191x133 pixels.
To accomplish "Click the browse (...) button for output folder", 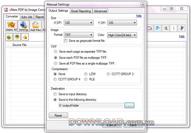I will pos(129,105).
